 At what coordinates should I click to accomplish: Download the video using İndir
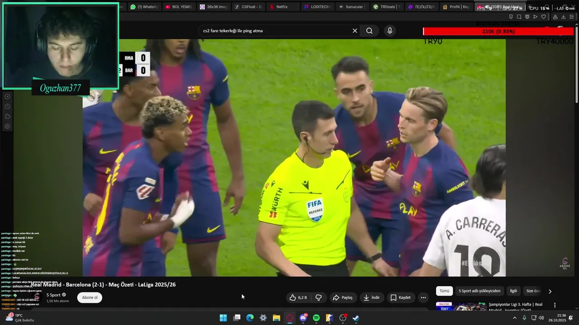coord(371,297)
